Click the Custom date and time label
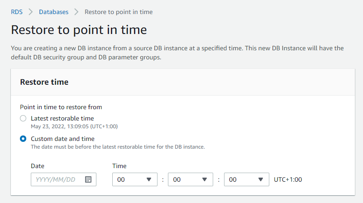Image resolution: width=363 pixels, height=203 pixels. (62, 139)
